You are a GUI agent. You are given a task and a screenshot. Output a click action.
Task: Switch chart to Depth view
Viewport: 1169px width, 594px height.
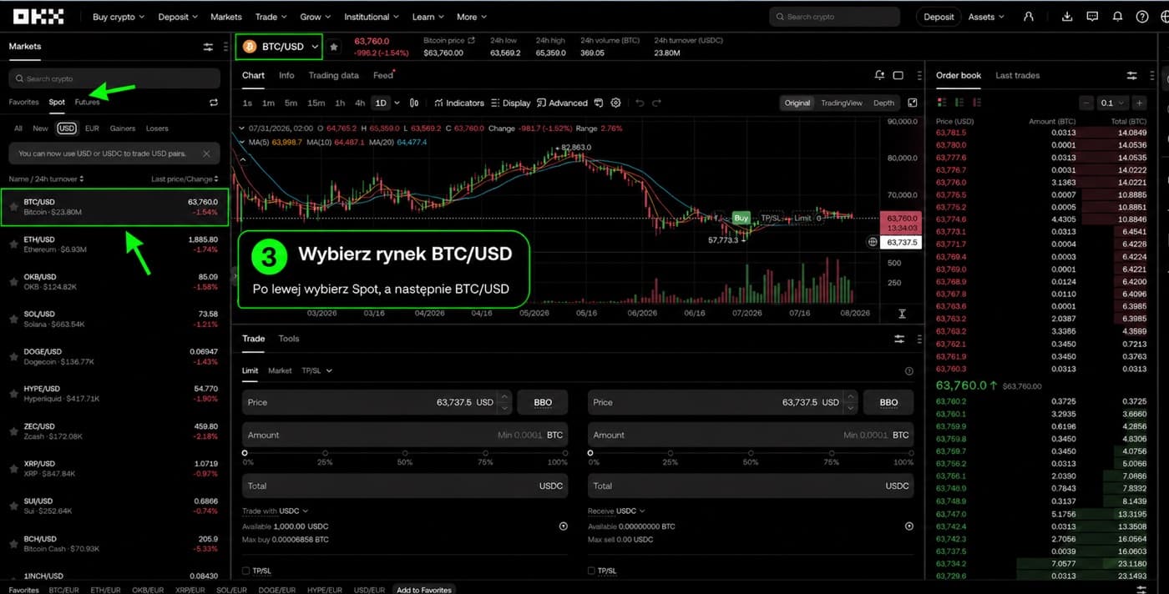pos(883,103)
